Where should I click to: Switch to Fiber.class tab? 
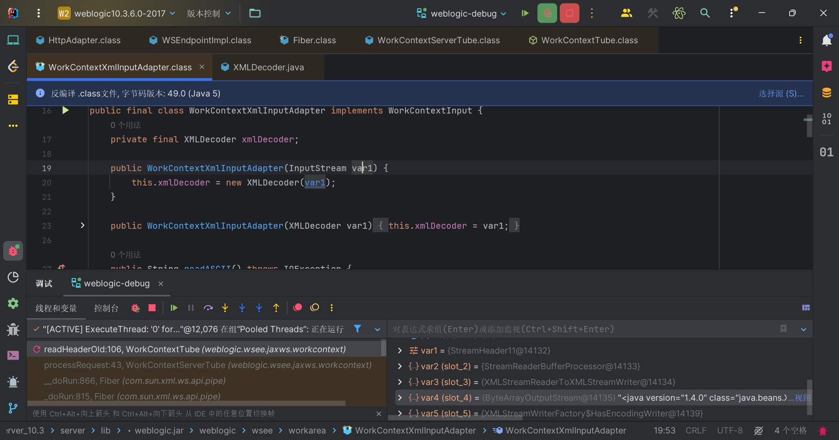pyautogui.click(x=308, y=40)
